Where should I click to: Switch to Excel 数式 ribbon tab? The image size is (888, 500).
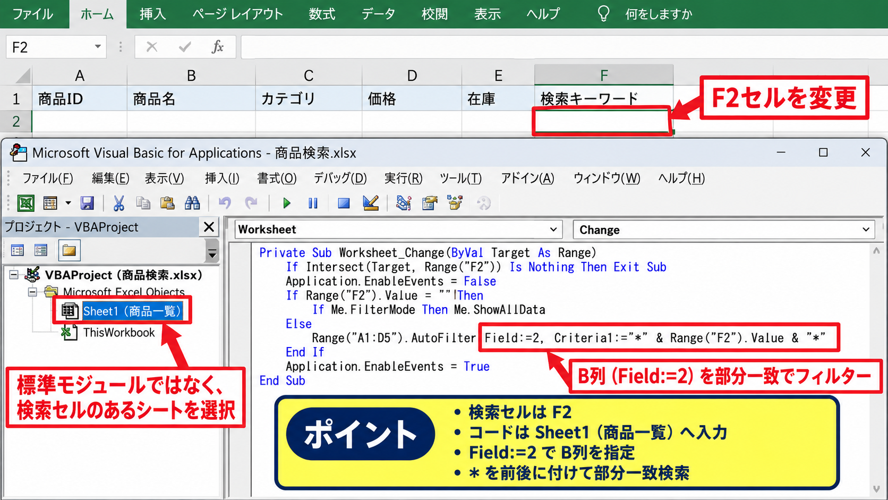click(322, 14)
